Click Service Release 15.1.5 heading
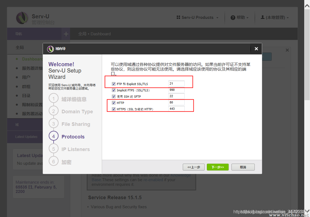Image resolution: width=310 pixels, height=217 pixels. point(115,197)
